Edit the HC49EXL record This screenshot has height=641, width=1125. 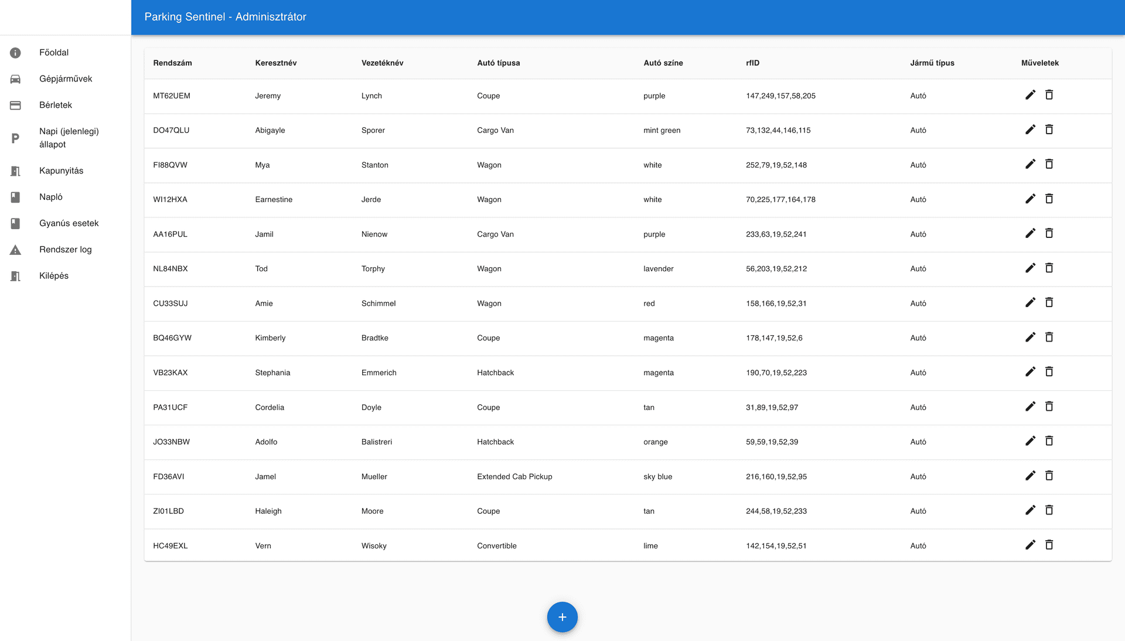1031,544
